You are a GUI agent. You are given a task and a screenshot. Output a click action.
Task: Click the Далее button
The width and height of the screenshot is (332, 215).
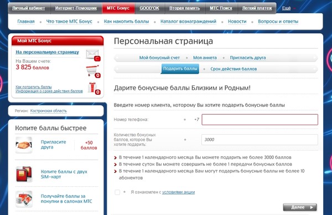pyautogui.click(x=300, y=207)
